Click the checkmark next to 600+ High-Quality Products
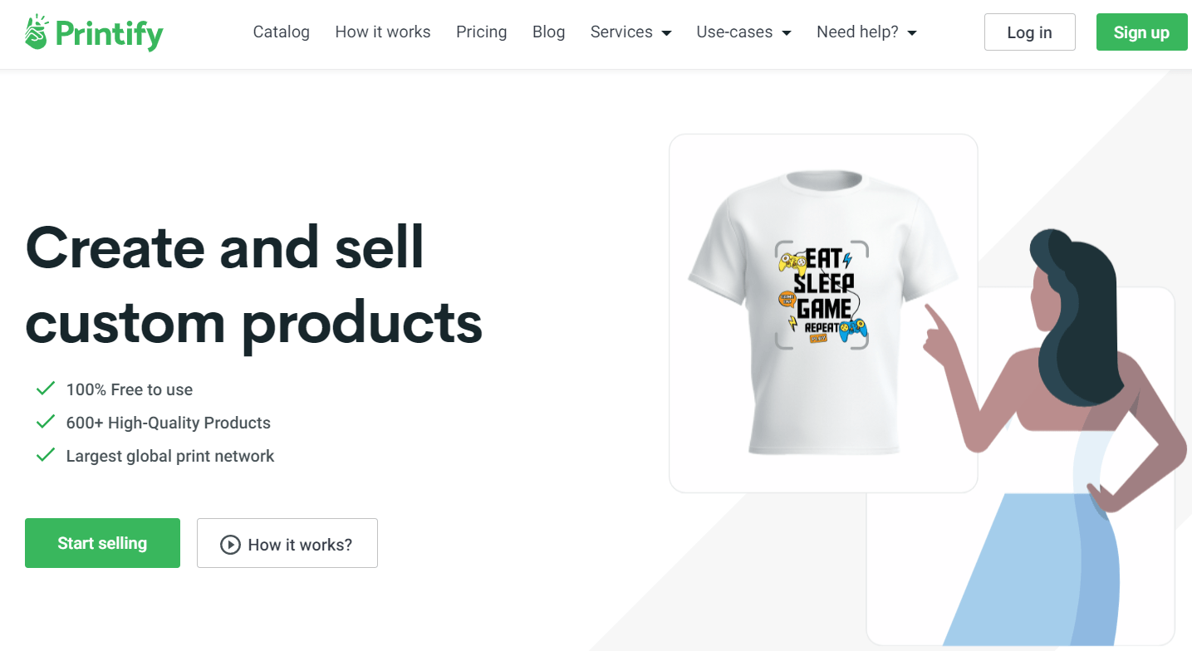Viewport: 1192px width, 651px height. point(46,421)
